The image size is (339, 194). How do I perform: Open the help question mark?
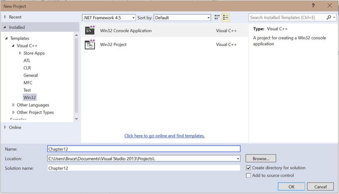tap(313, 6)
